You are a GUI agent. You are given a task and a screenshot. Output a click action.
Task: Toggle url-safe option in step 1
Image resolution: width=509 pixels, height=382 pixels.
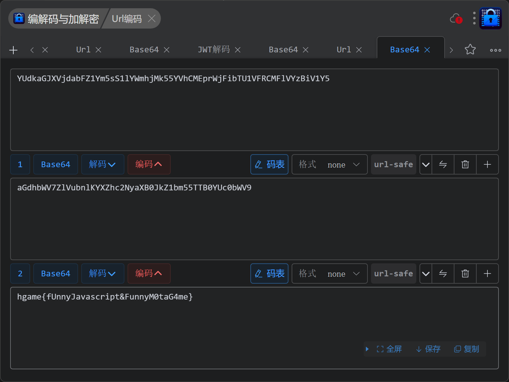click(x=393, y=164)
